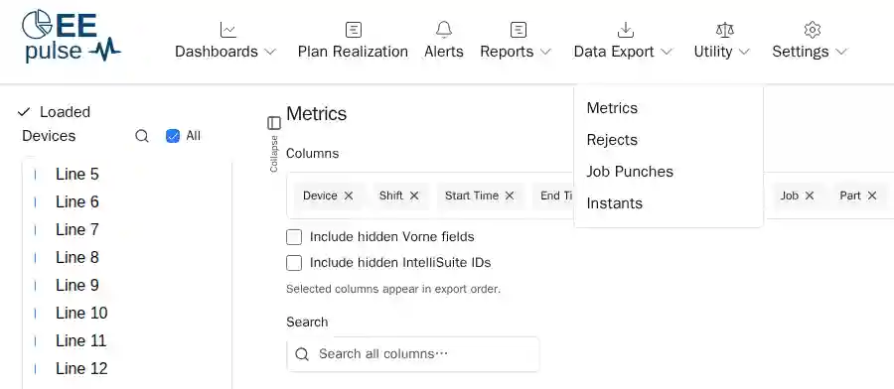Viewport: 894px width, 389px height.
Task: Select Line 12 in device list
Action: click(81, 368)
